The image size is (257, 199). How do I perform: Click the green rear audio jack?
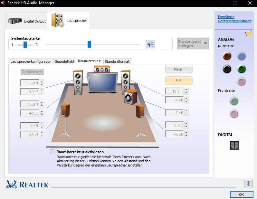(242, 69)
